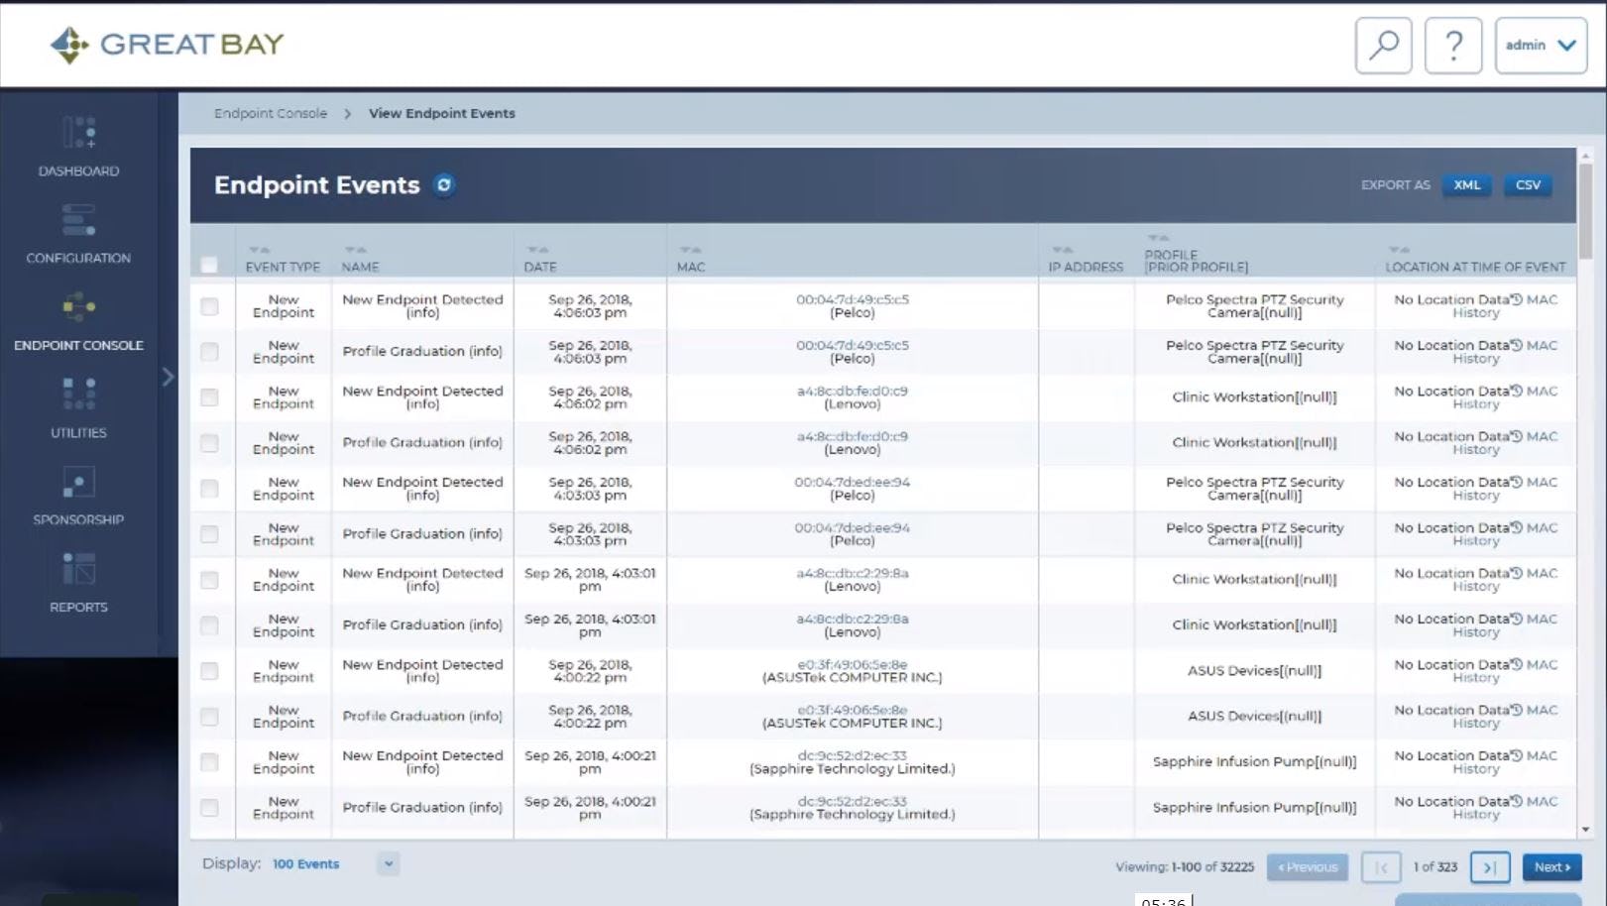Collapse the left navigation panel with the chevron
This screenshot has width=1607, height=906.
point(168,378)
